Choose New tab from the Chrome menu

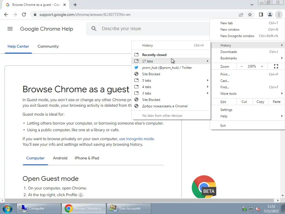pyautogui.click(x=247, y=23)
